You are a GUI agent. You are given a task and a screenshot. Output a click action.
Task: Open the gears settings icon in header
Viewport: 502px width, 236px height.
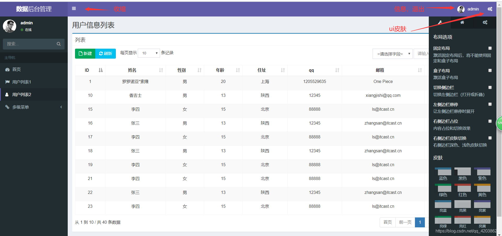[490, 9]
